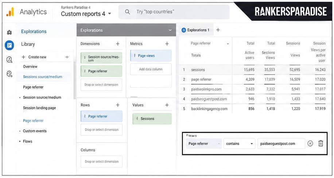The image size is (334, 178).
Task: Click the 1,910 cell in row 4
Action: (271, 99)
